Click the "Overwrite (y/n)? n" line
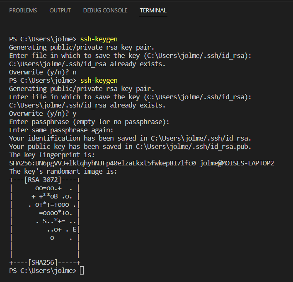Viewport: 293px width, 282px height. point(43,72)
